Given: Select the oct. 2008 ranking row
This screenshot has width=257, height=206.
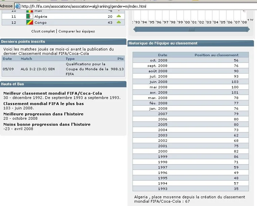Looking at the screenshot, I should [191, 60].
